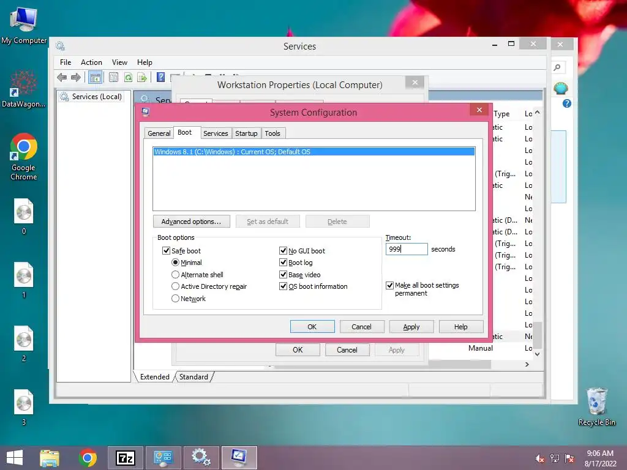Open My Computer desktop icon
The width and height of the screenshot is (627, 470).
pos(24,24)
